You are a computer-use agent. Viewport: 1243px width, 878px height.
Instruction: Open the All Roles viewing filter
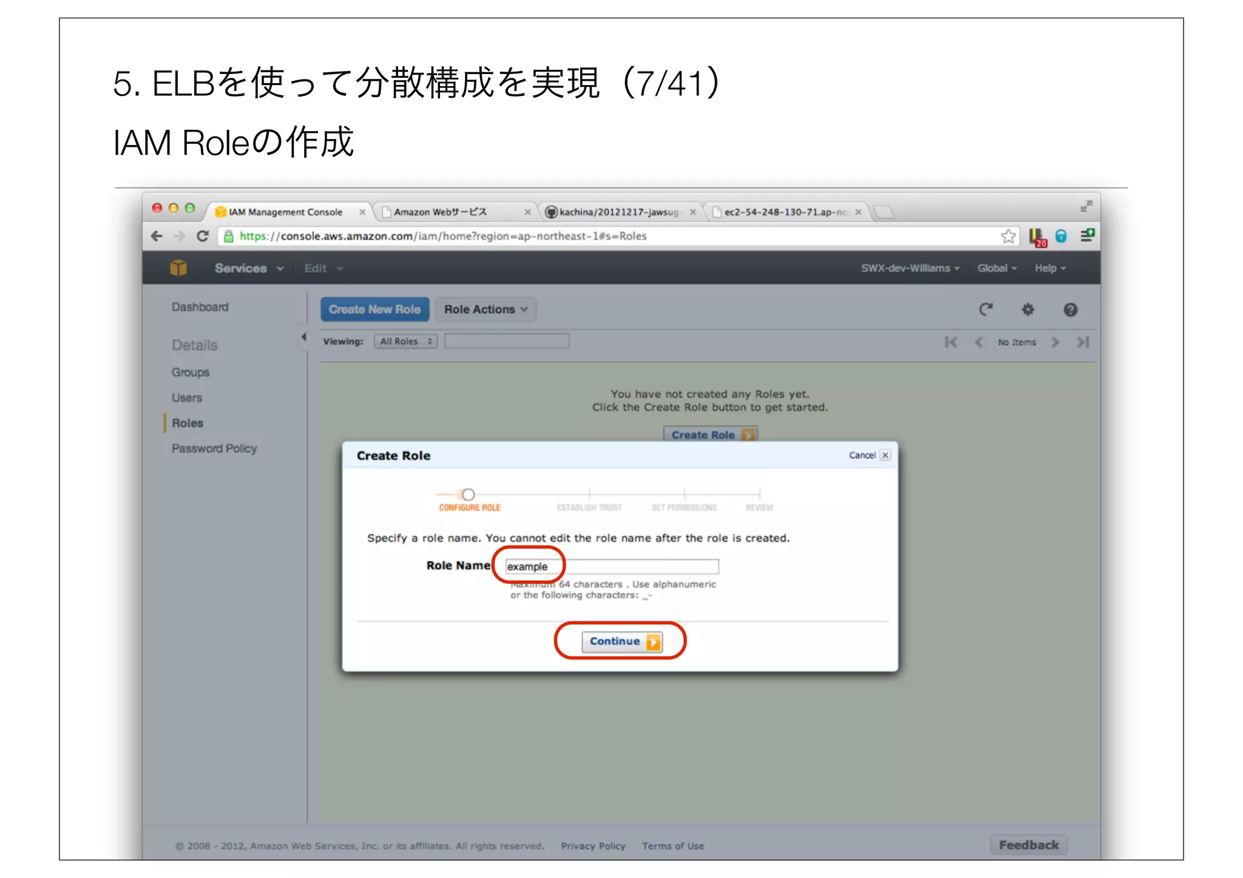[x=405, y=342]
